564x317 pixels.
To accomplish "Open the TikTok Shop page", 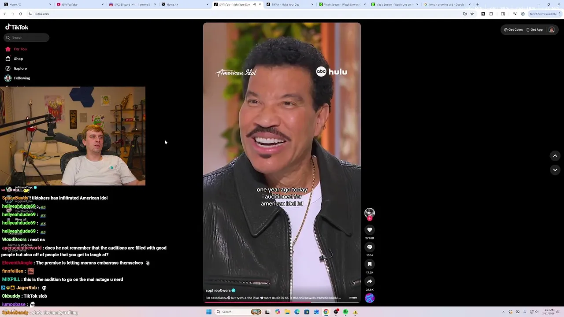I will pos(14,59).
